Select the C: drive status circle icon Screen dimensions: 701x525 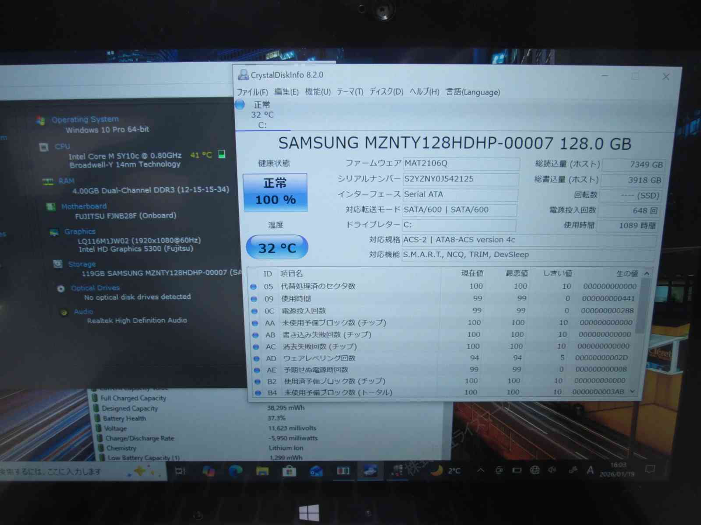point(240,105)
